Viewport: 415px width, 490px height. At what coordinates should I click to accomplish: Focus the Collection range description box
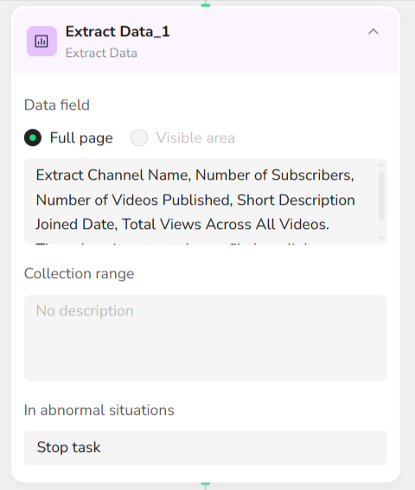pyautogui.click(x=206, y=338)
